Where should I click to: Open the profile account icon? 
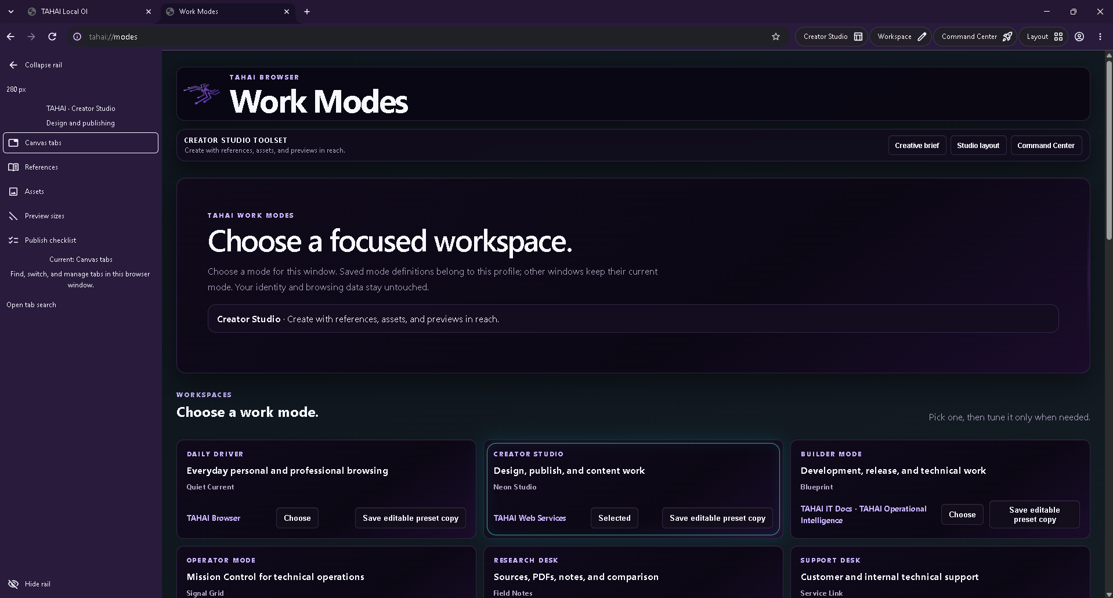coord(1079,37)
